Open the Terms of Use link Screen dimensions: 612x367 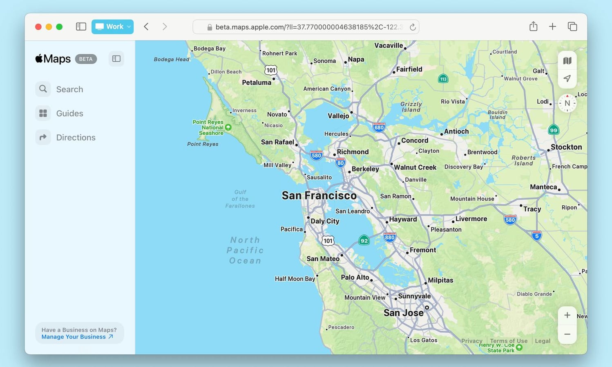point(509,341)
